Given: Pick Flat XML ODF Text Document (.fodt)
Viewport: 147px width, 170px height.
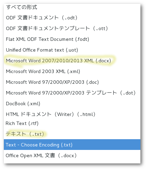Looking at the screenshot, I should [72, 39].
